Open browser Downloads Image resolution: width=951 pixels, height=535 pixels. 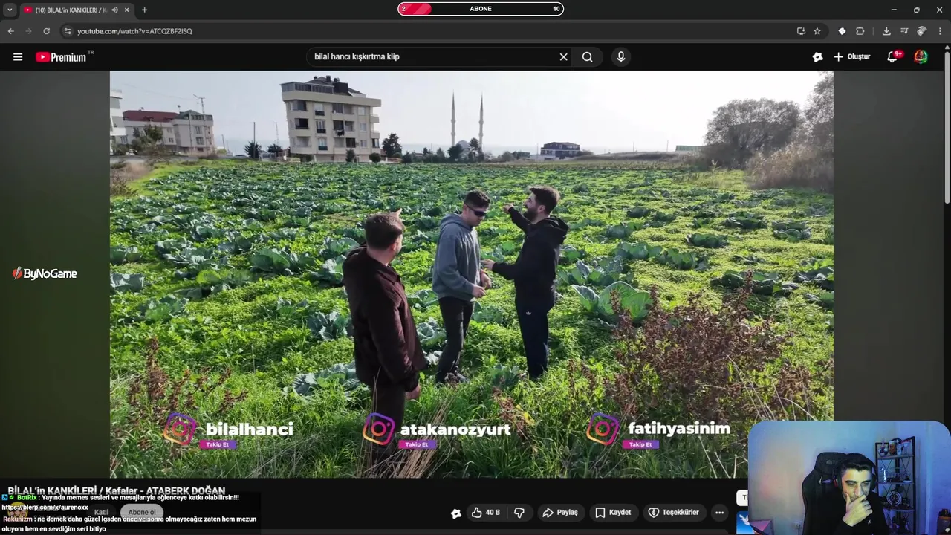click(886, 31)
